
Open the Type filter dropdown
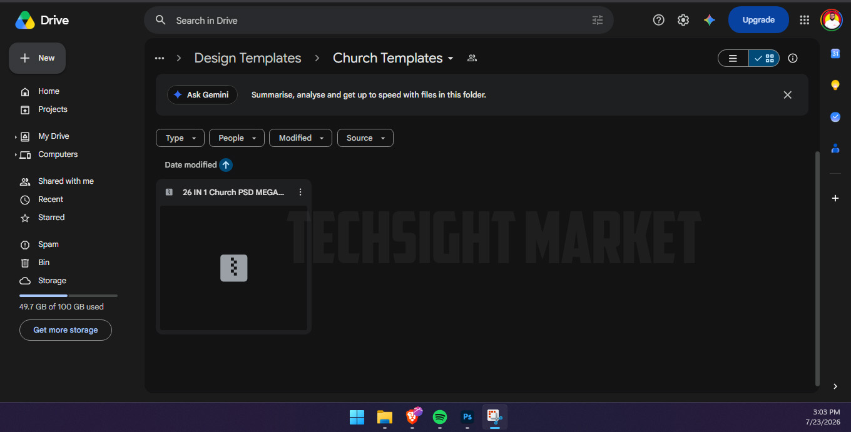(180, 138)
